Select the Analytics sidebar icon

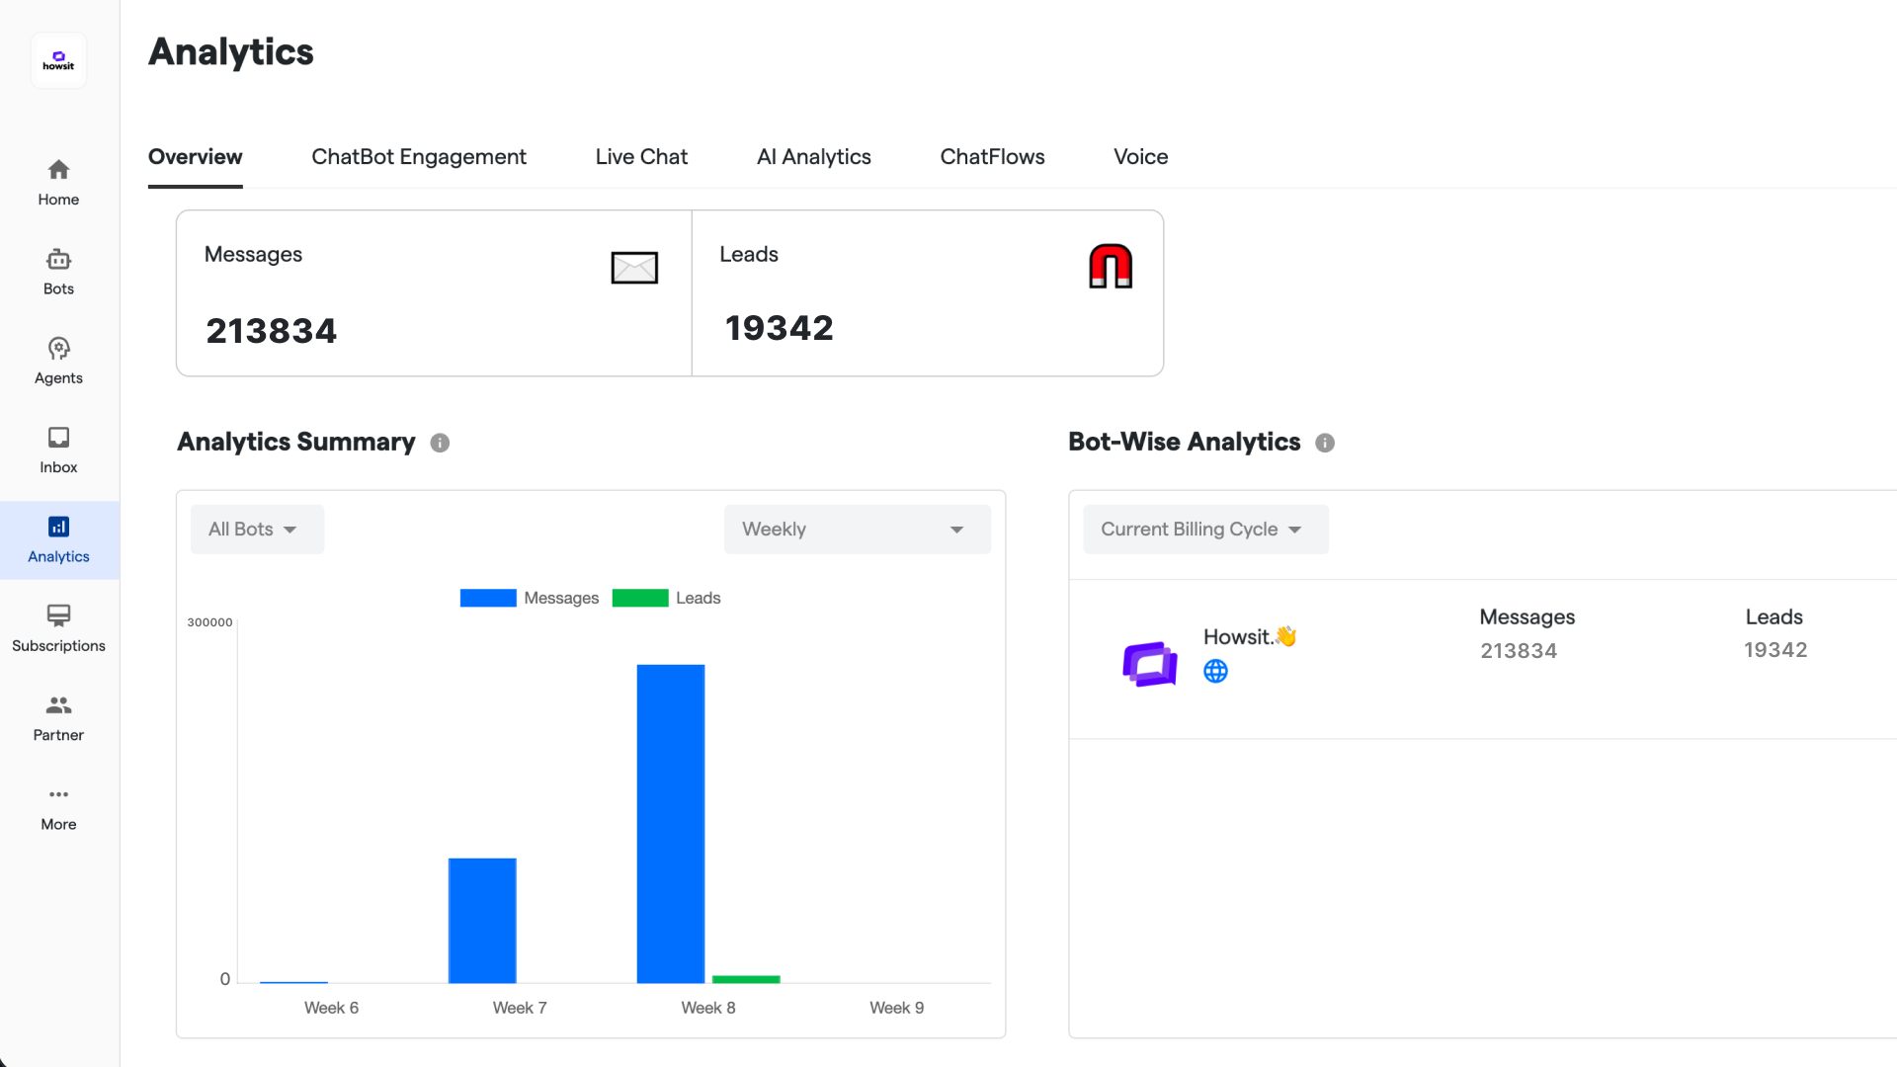pos(58,527)
